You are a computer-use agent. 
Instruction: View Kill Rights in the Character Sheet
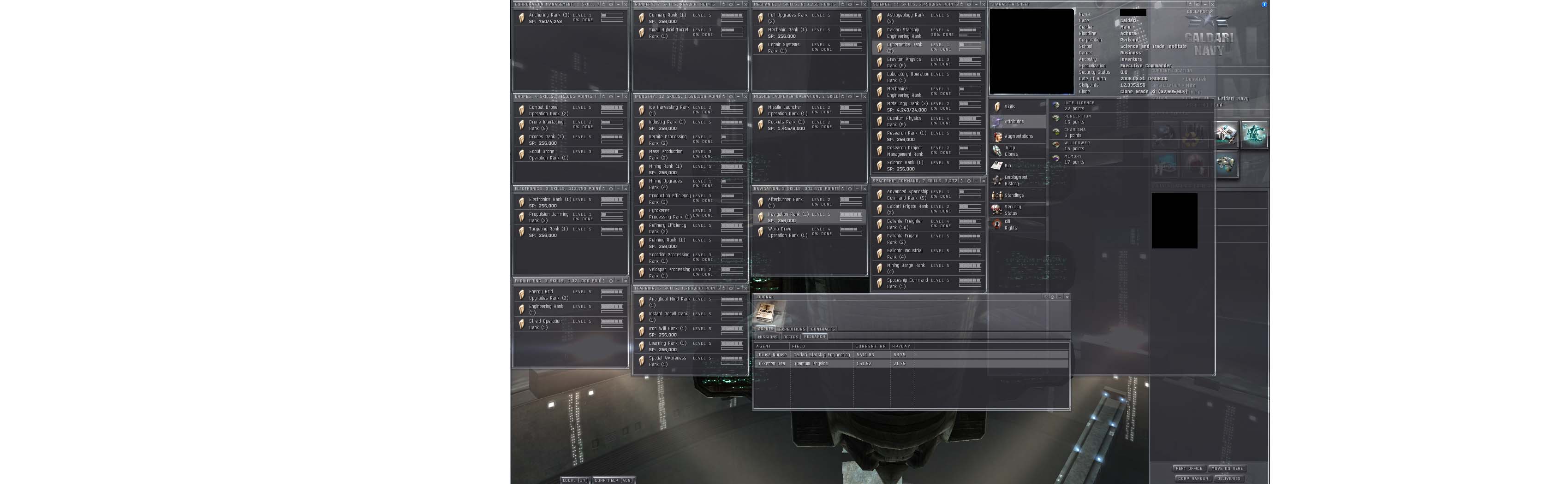click(x=1018, y=225)
